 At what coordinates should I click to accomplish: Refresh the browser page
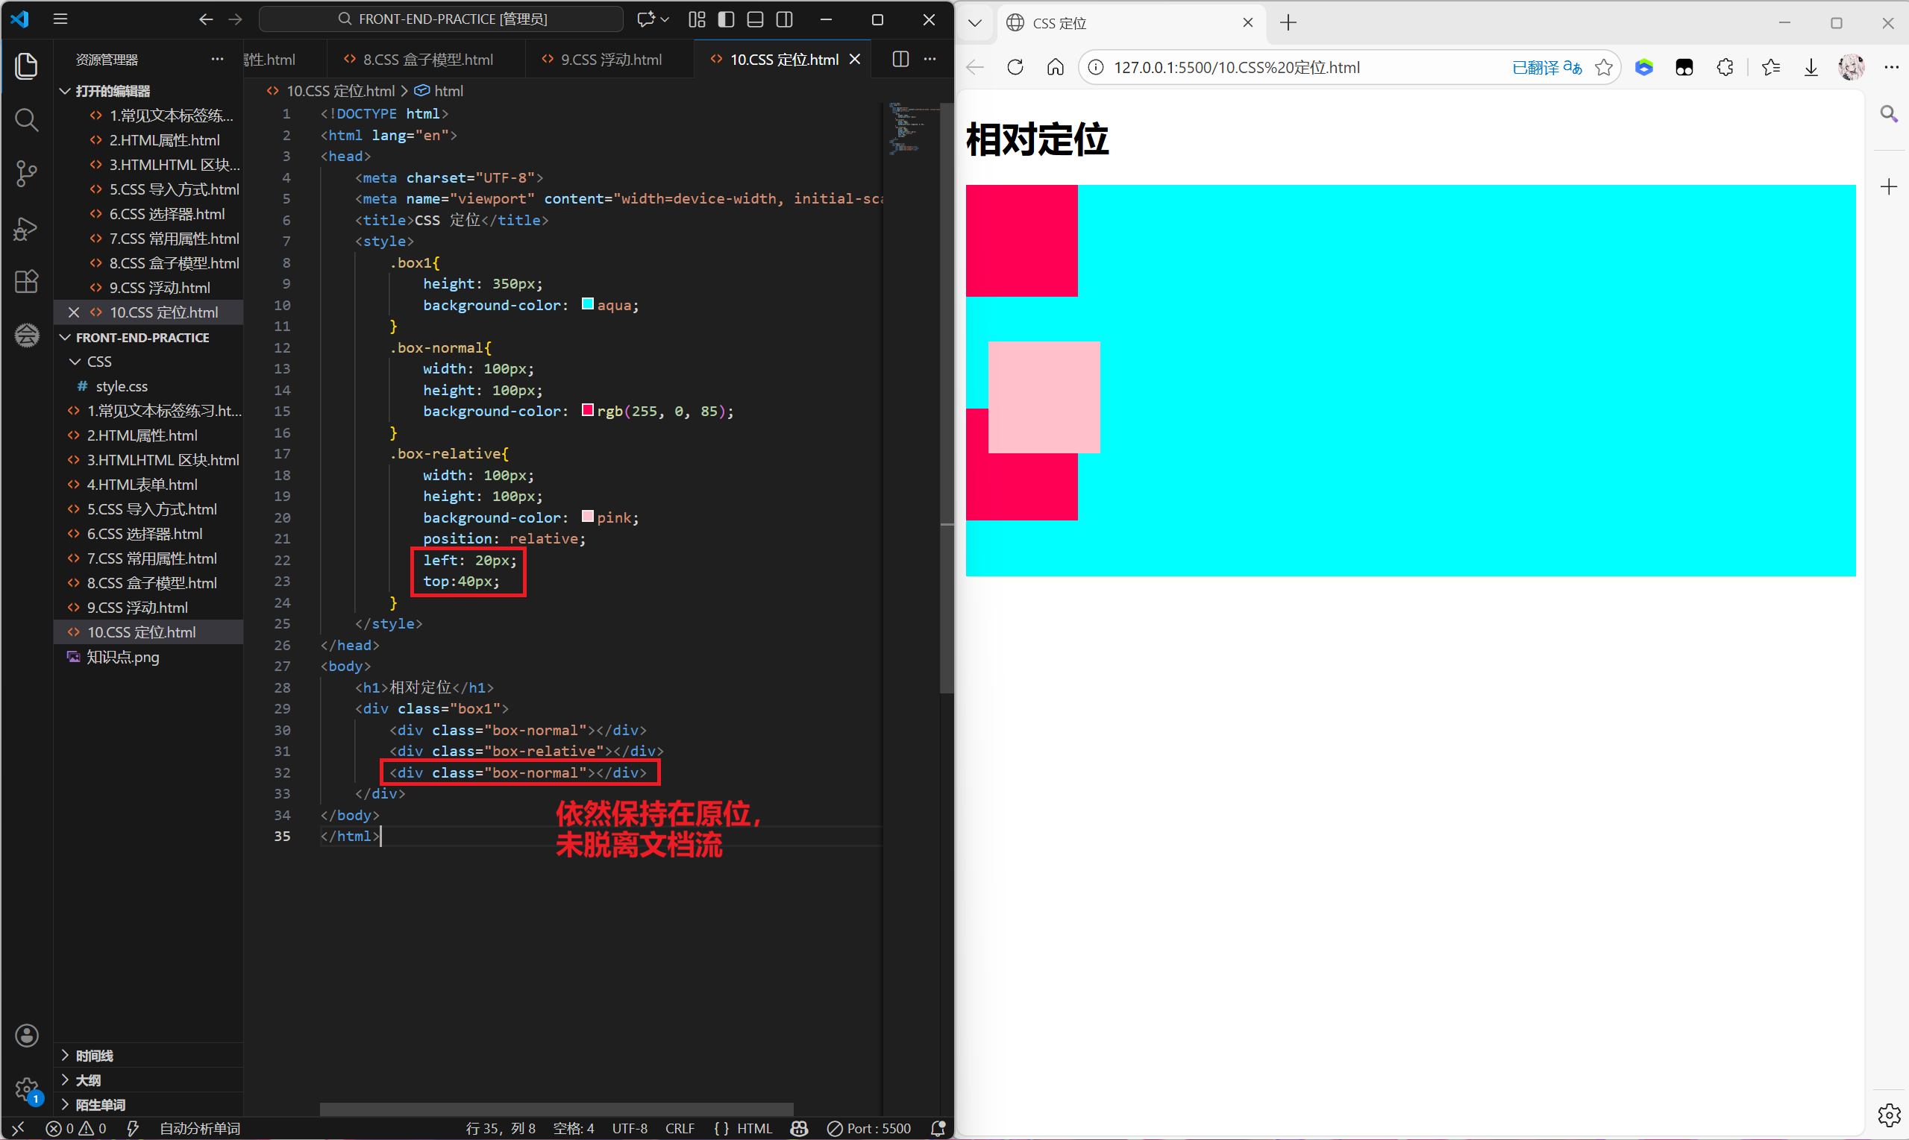[1015, 68]
